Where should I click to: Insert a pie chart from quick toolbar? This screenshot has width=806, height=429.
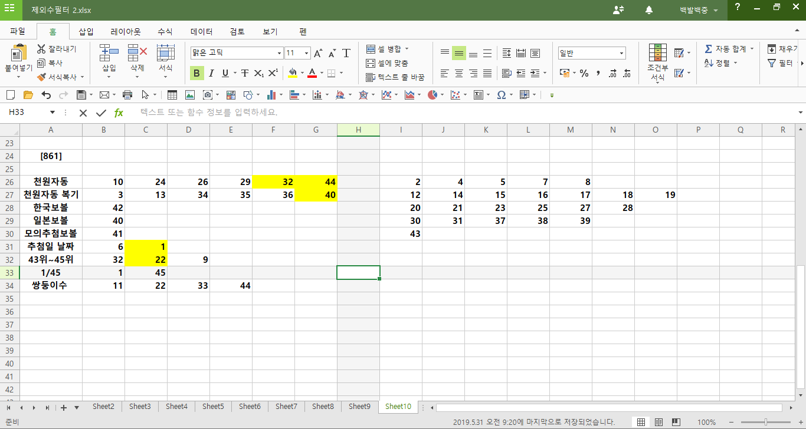pos(433,95)
